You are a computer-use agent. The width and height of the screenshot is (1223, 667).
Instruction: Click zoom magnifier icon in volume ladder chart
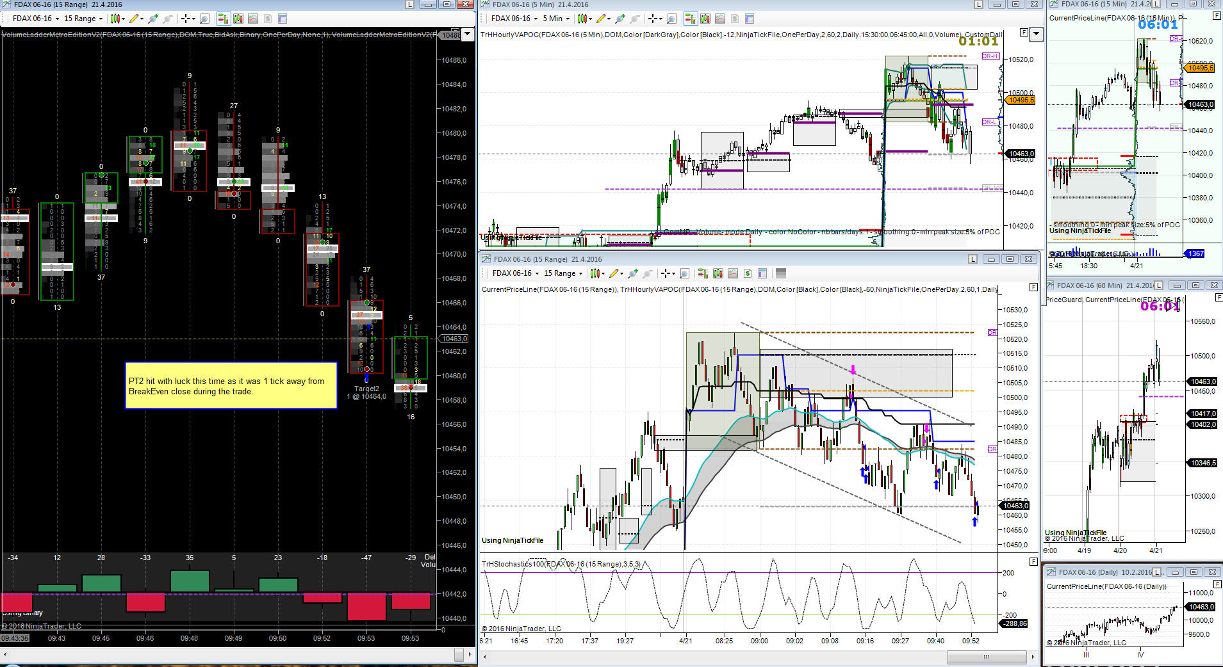click(x=205, y=19)
